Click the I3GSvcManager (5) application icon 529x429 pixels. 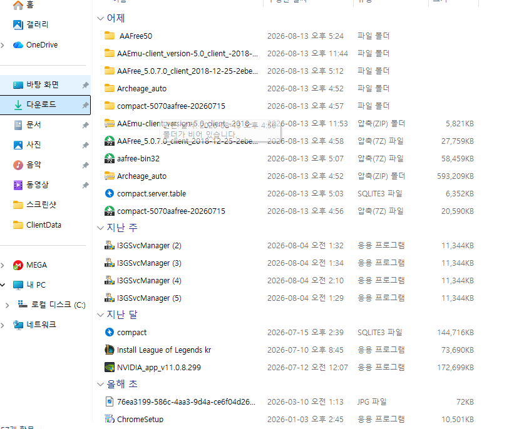[x=110, y=298]
